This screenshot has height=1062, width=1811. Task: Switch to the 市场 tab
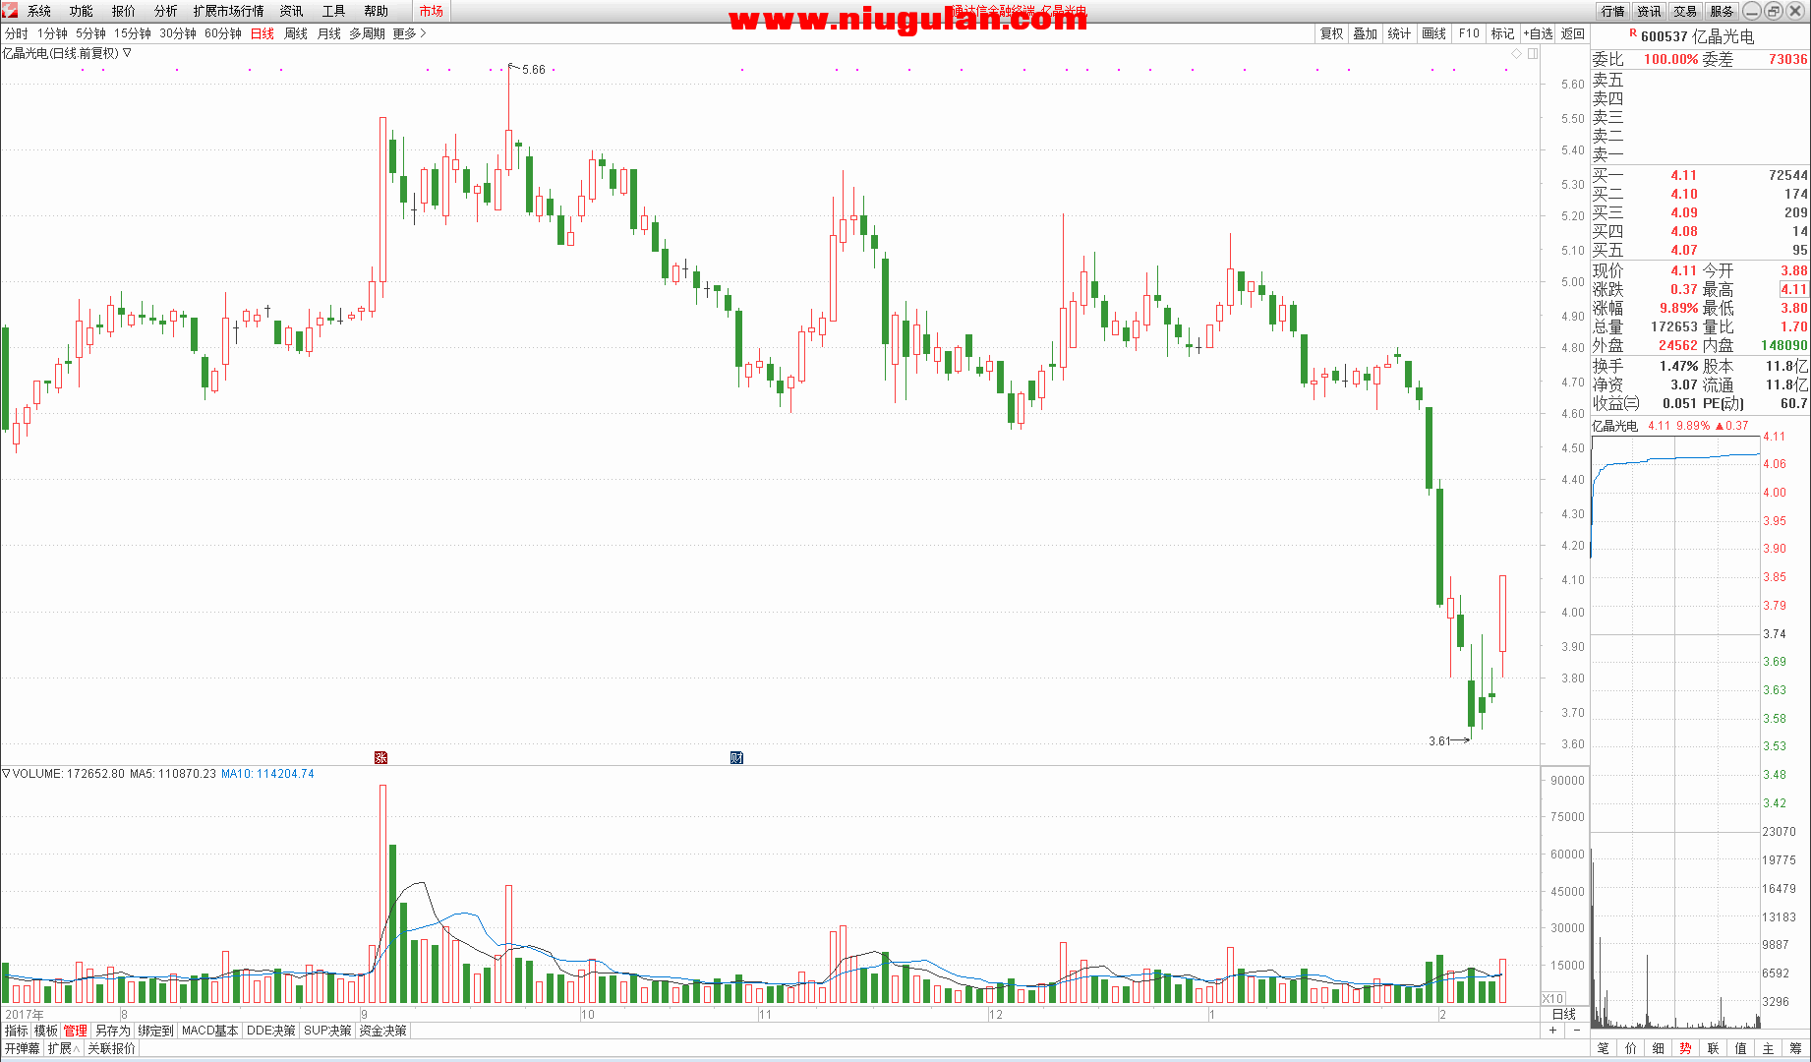[431, 11]
